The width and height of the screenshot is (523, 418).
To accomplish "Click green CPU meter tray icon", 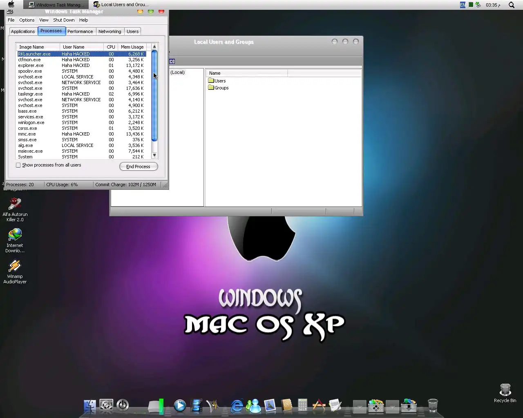I will coord(471,5).
